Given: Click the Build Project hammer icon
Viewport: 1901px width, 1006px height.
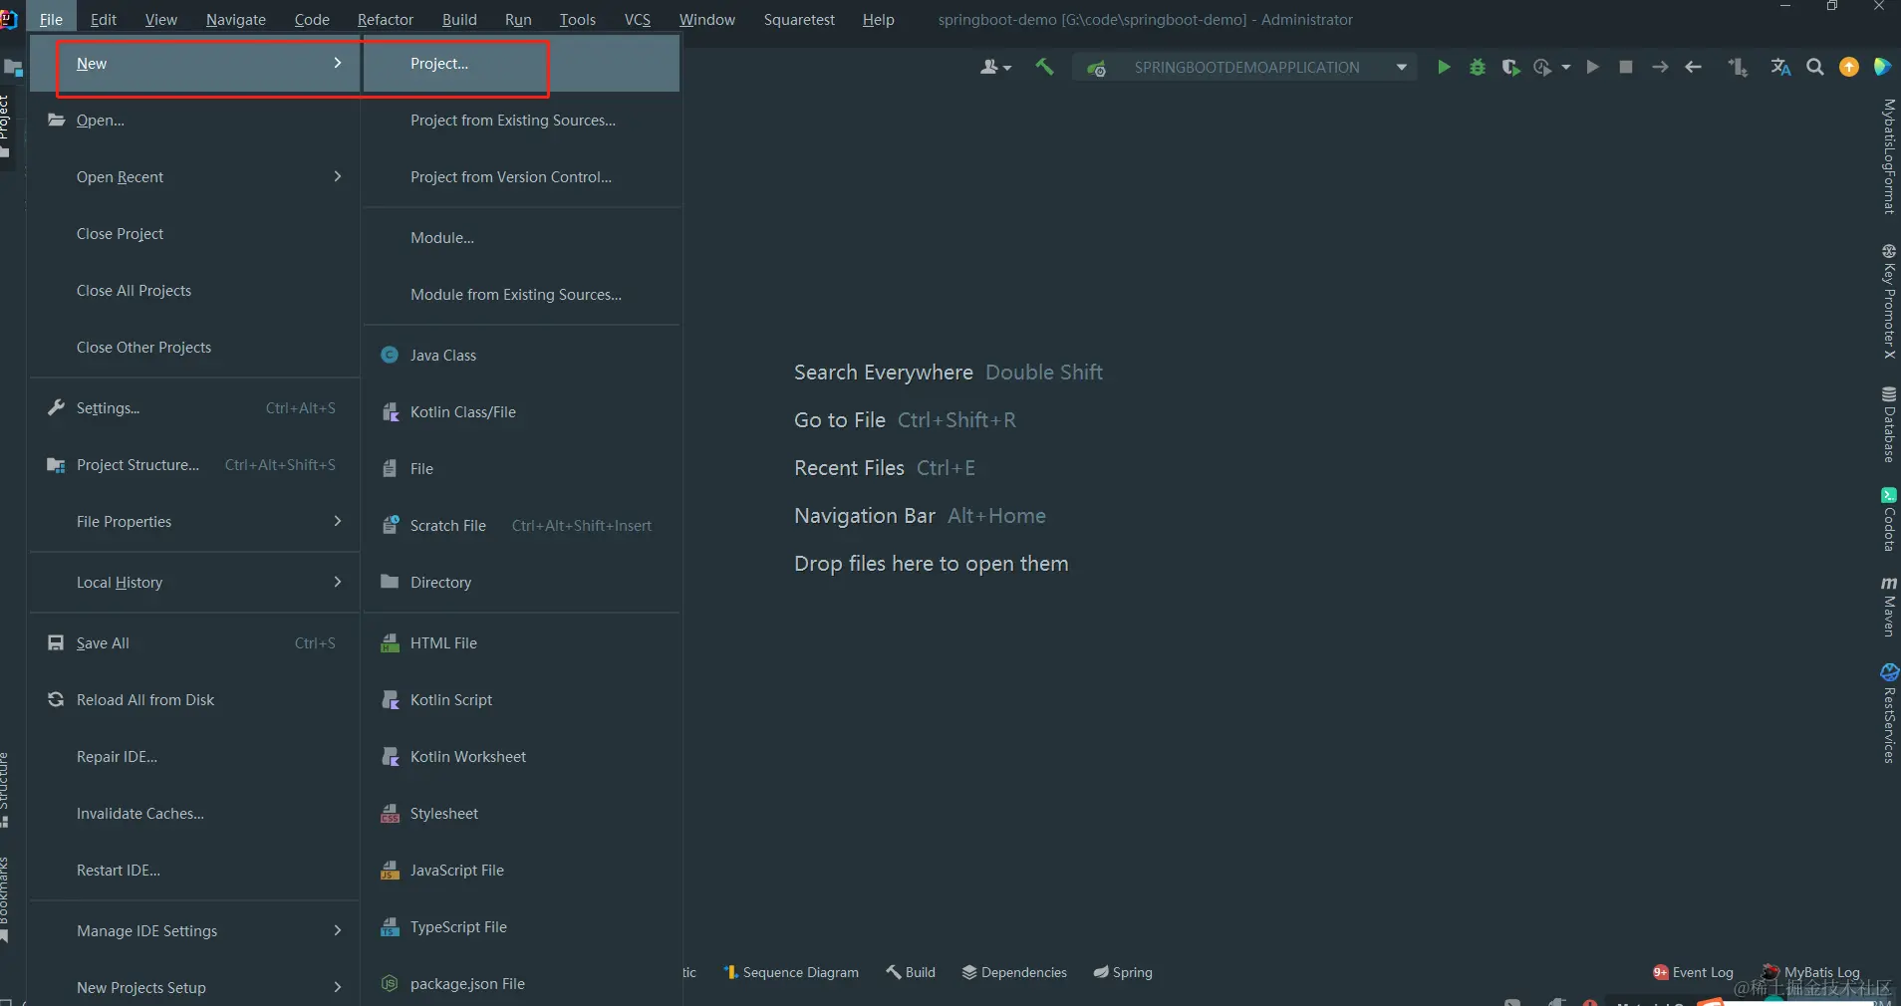Looking at the screenshot, I should (x=1044, y=67).
